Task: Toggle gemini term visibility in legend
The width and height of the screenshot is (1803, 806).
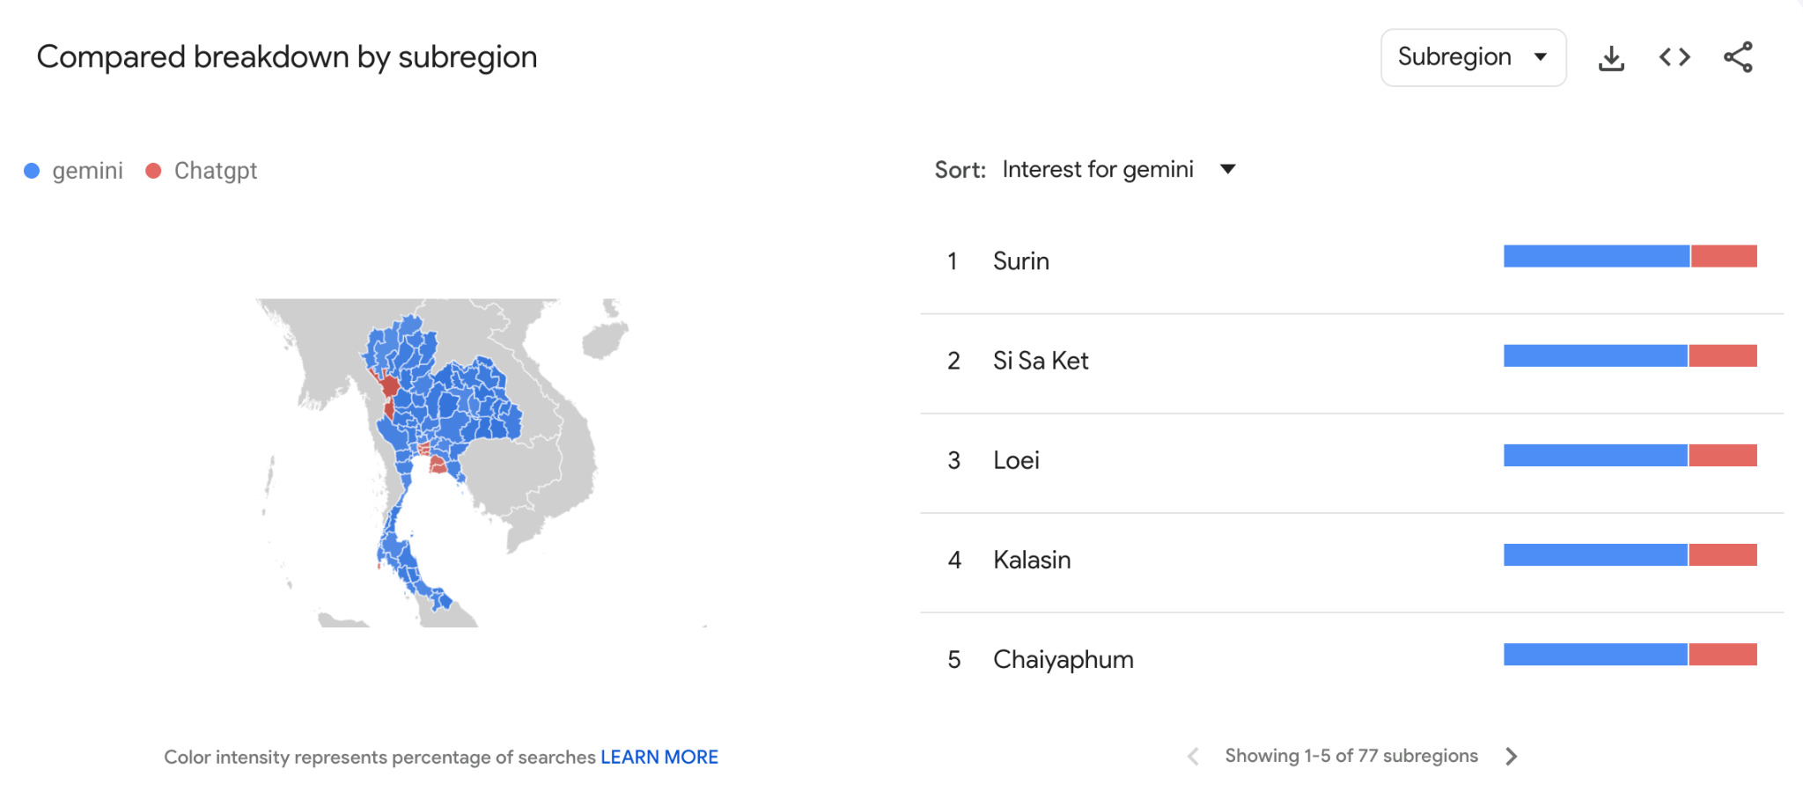Action: point(87,170)
